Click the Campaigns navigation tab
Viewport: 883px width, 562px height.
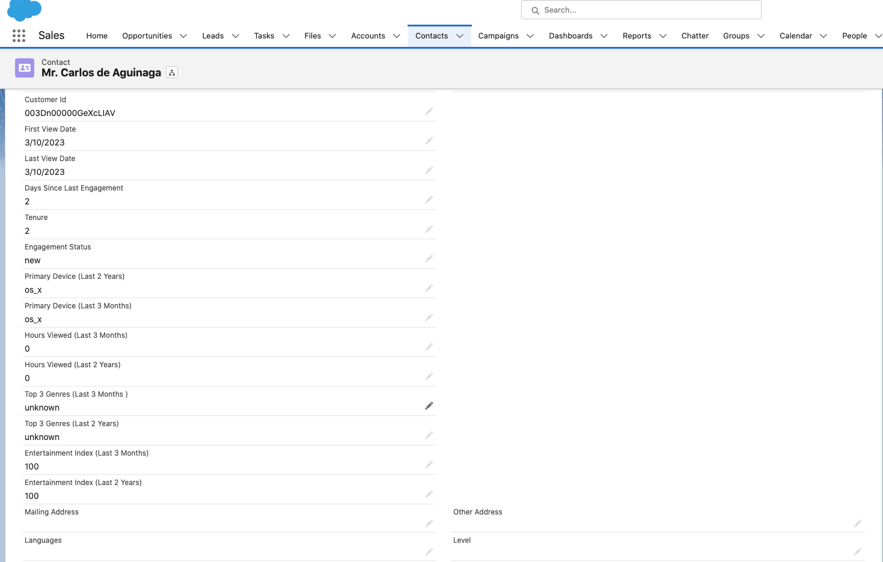click(498, 36)
